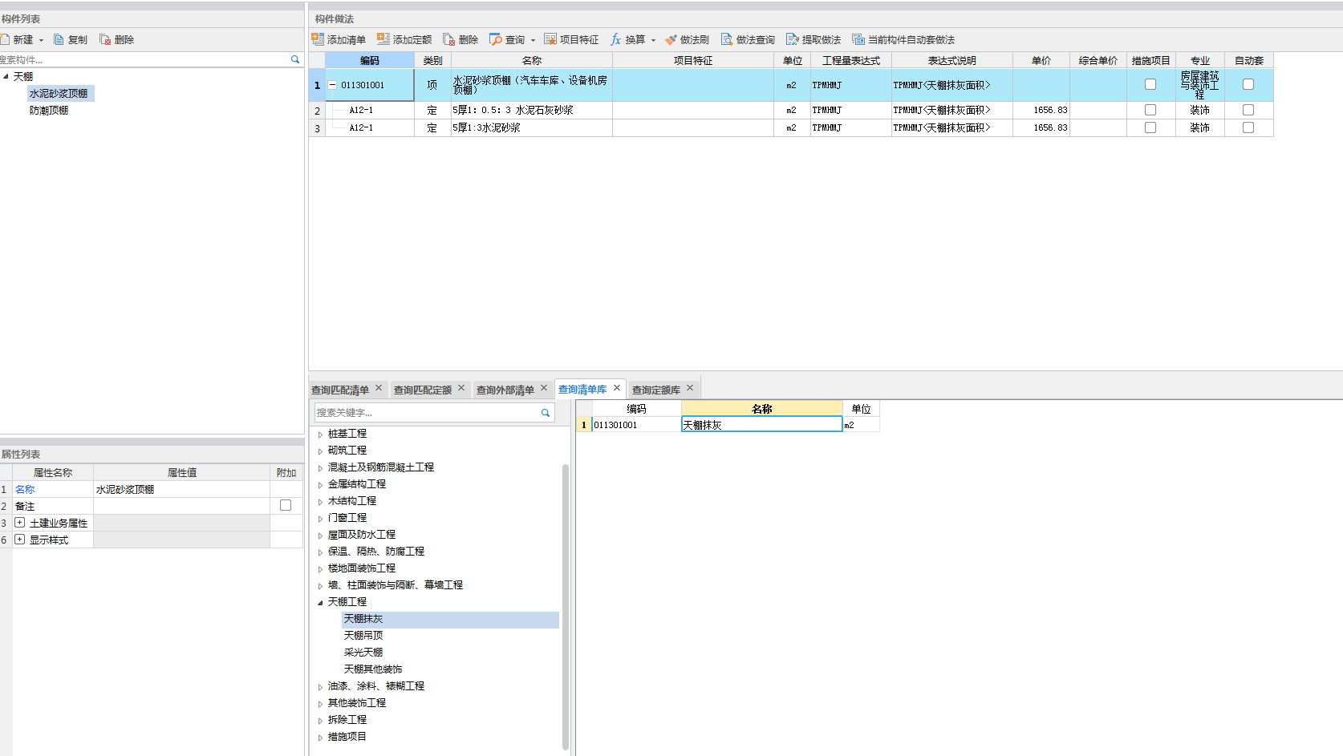Toggle 附加 checkbox for 备注 property
This screenshot has height=756, width=1343.
[x=286, y=505]
